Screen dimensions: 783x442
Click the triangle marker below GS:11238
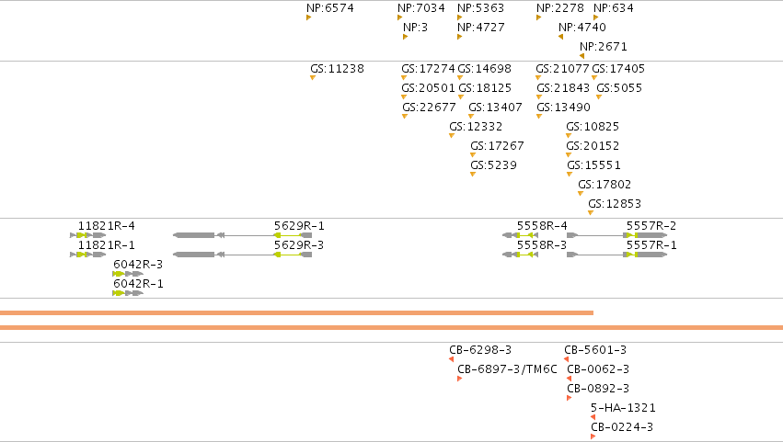313,78
